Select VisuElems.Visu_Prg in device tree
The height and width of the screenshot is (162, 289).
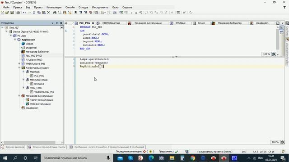tap(44, 92)
